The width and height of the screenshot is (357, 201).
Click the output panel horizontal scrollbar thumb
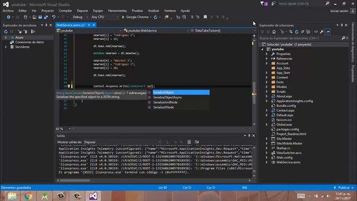click(x=75, y=180)
